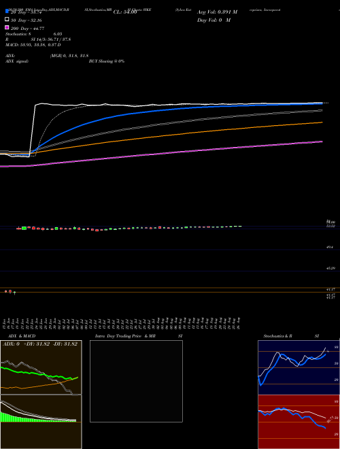Select the MACD values line in header
340x449 pixels.
coord(33,45)
